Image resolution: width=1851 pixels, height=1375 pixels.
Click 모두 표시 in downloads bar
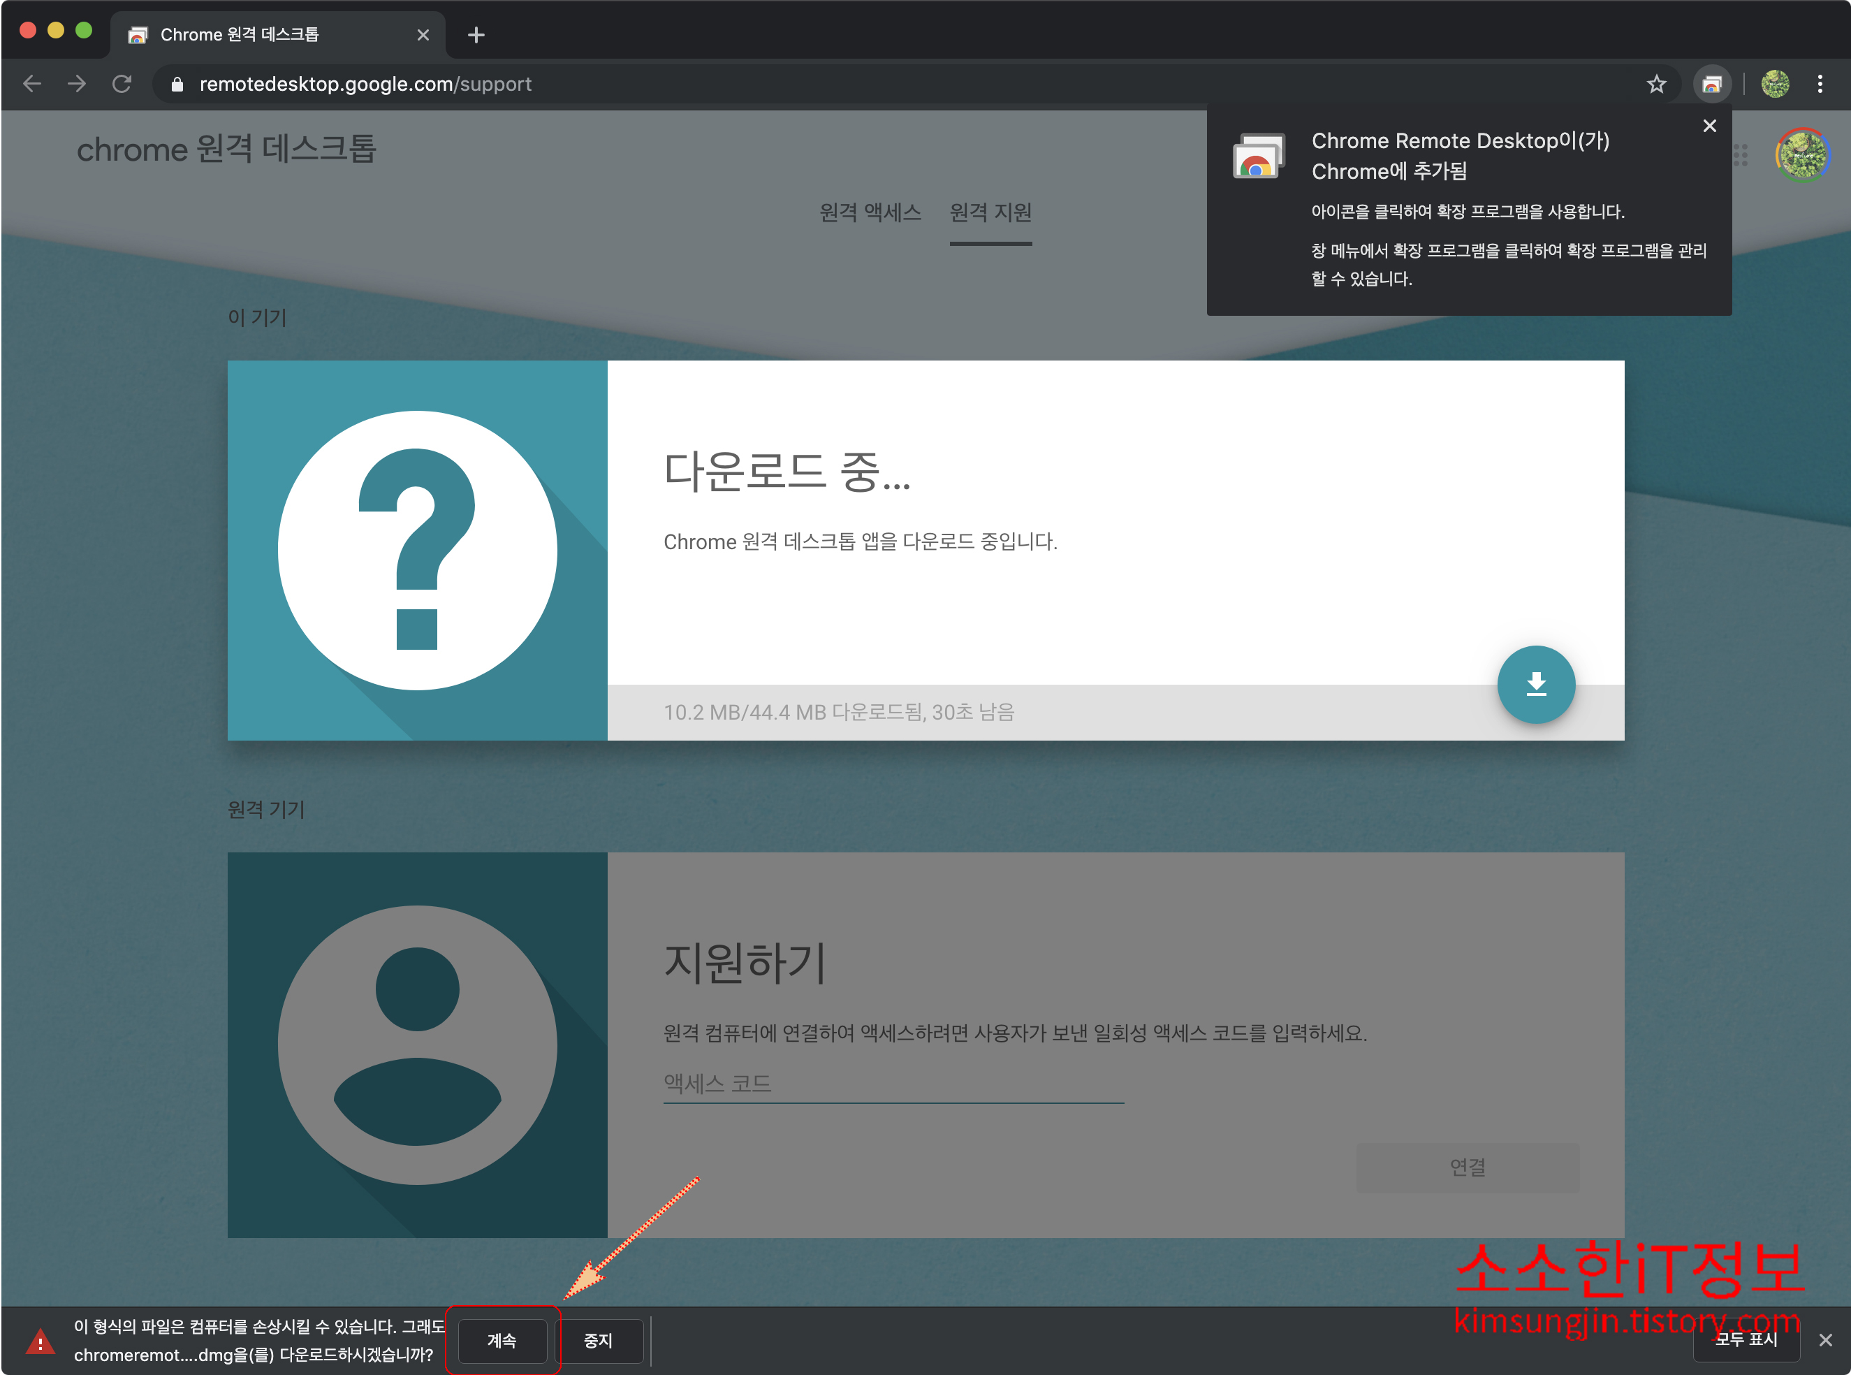pos(1746,1339)
